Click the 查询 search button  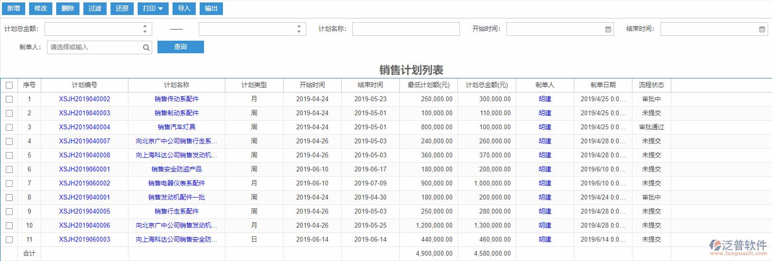click(181, 47)
